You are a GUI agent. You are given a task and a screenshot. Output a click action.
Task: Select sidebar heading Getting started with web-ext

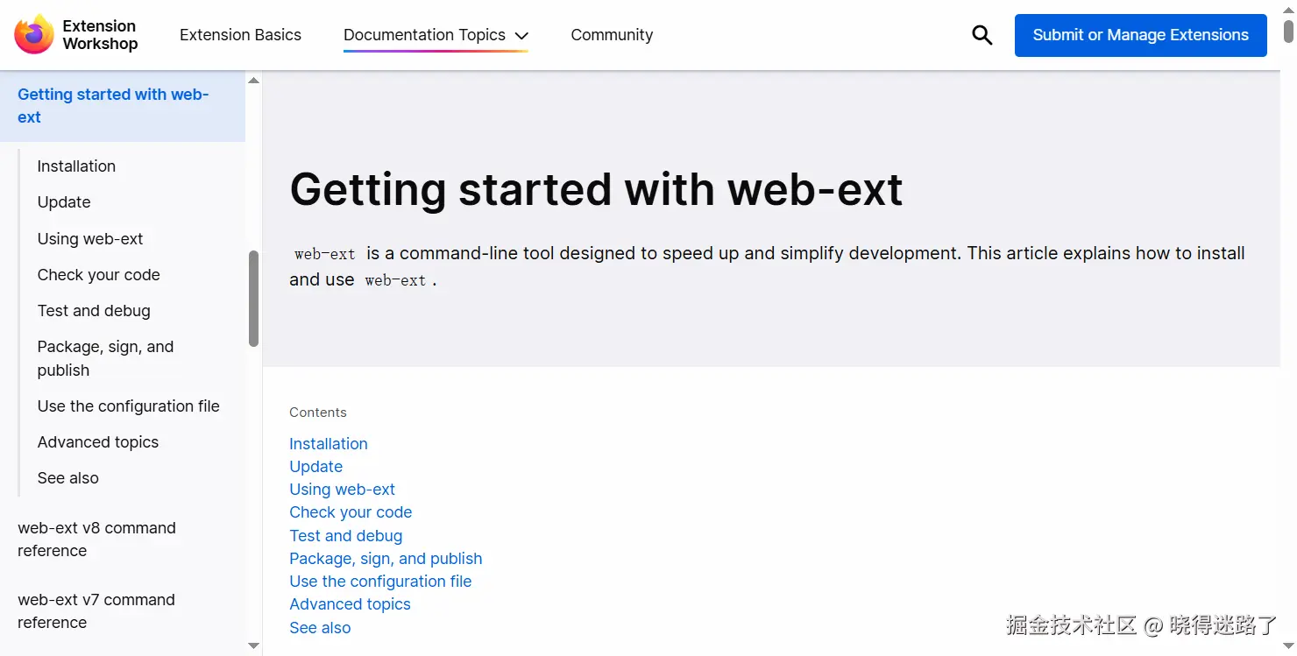pyautogui.click(x=123, y=106)
